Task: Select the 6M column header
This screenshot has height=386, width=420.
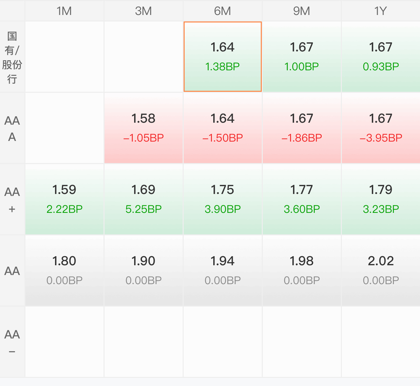Action: 223,11
